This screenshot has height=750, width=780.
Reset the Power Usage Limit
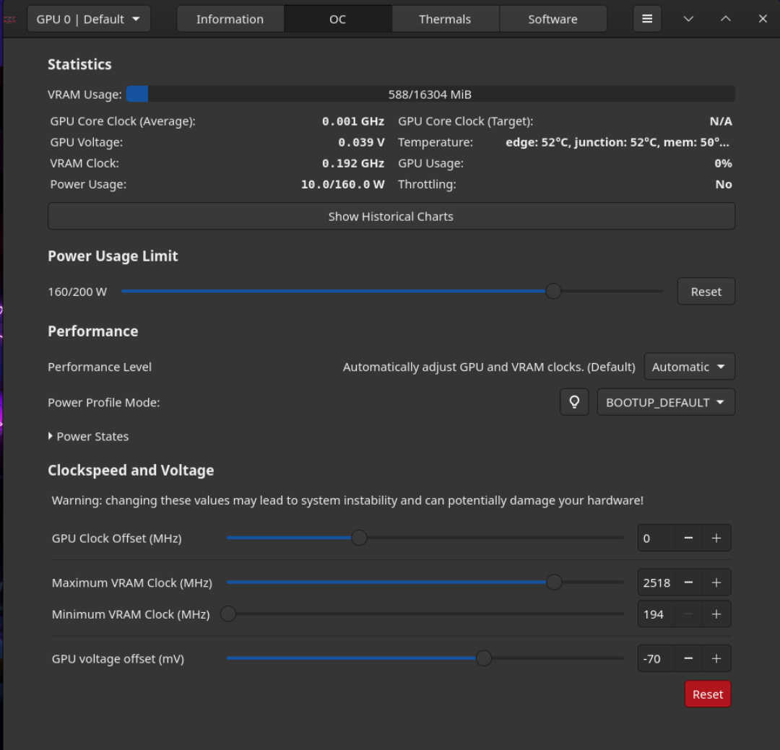tap(706, 292)
